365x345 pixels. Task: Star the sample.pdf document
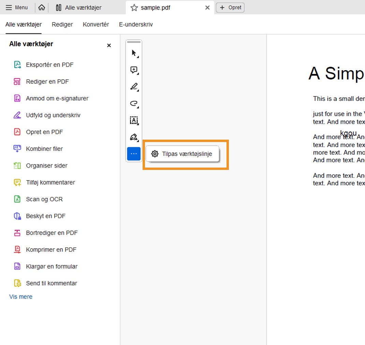(x=134, y=8)
